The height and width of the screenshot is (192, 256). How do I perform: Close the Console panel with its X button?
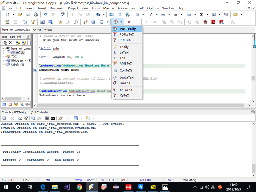pos(252,112)
